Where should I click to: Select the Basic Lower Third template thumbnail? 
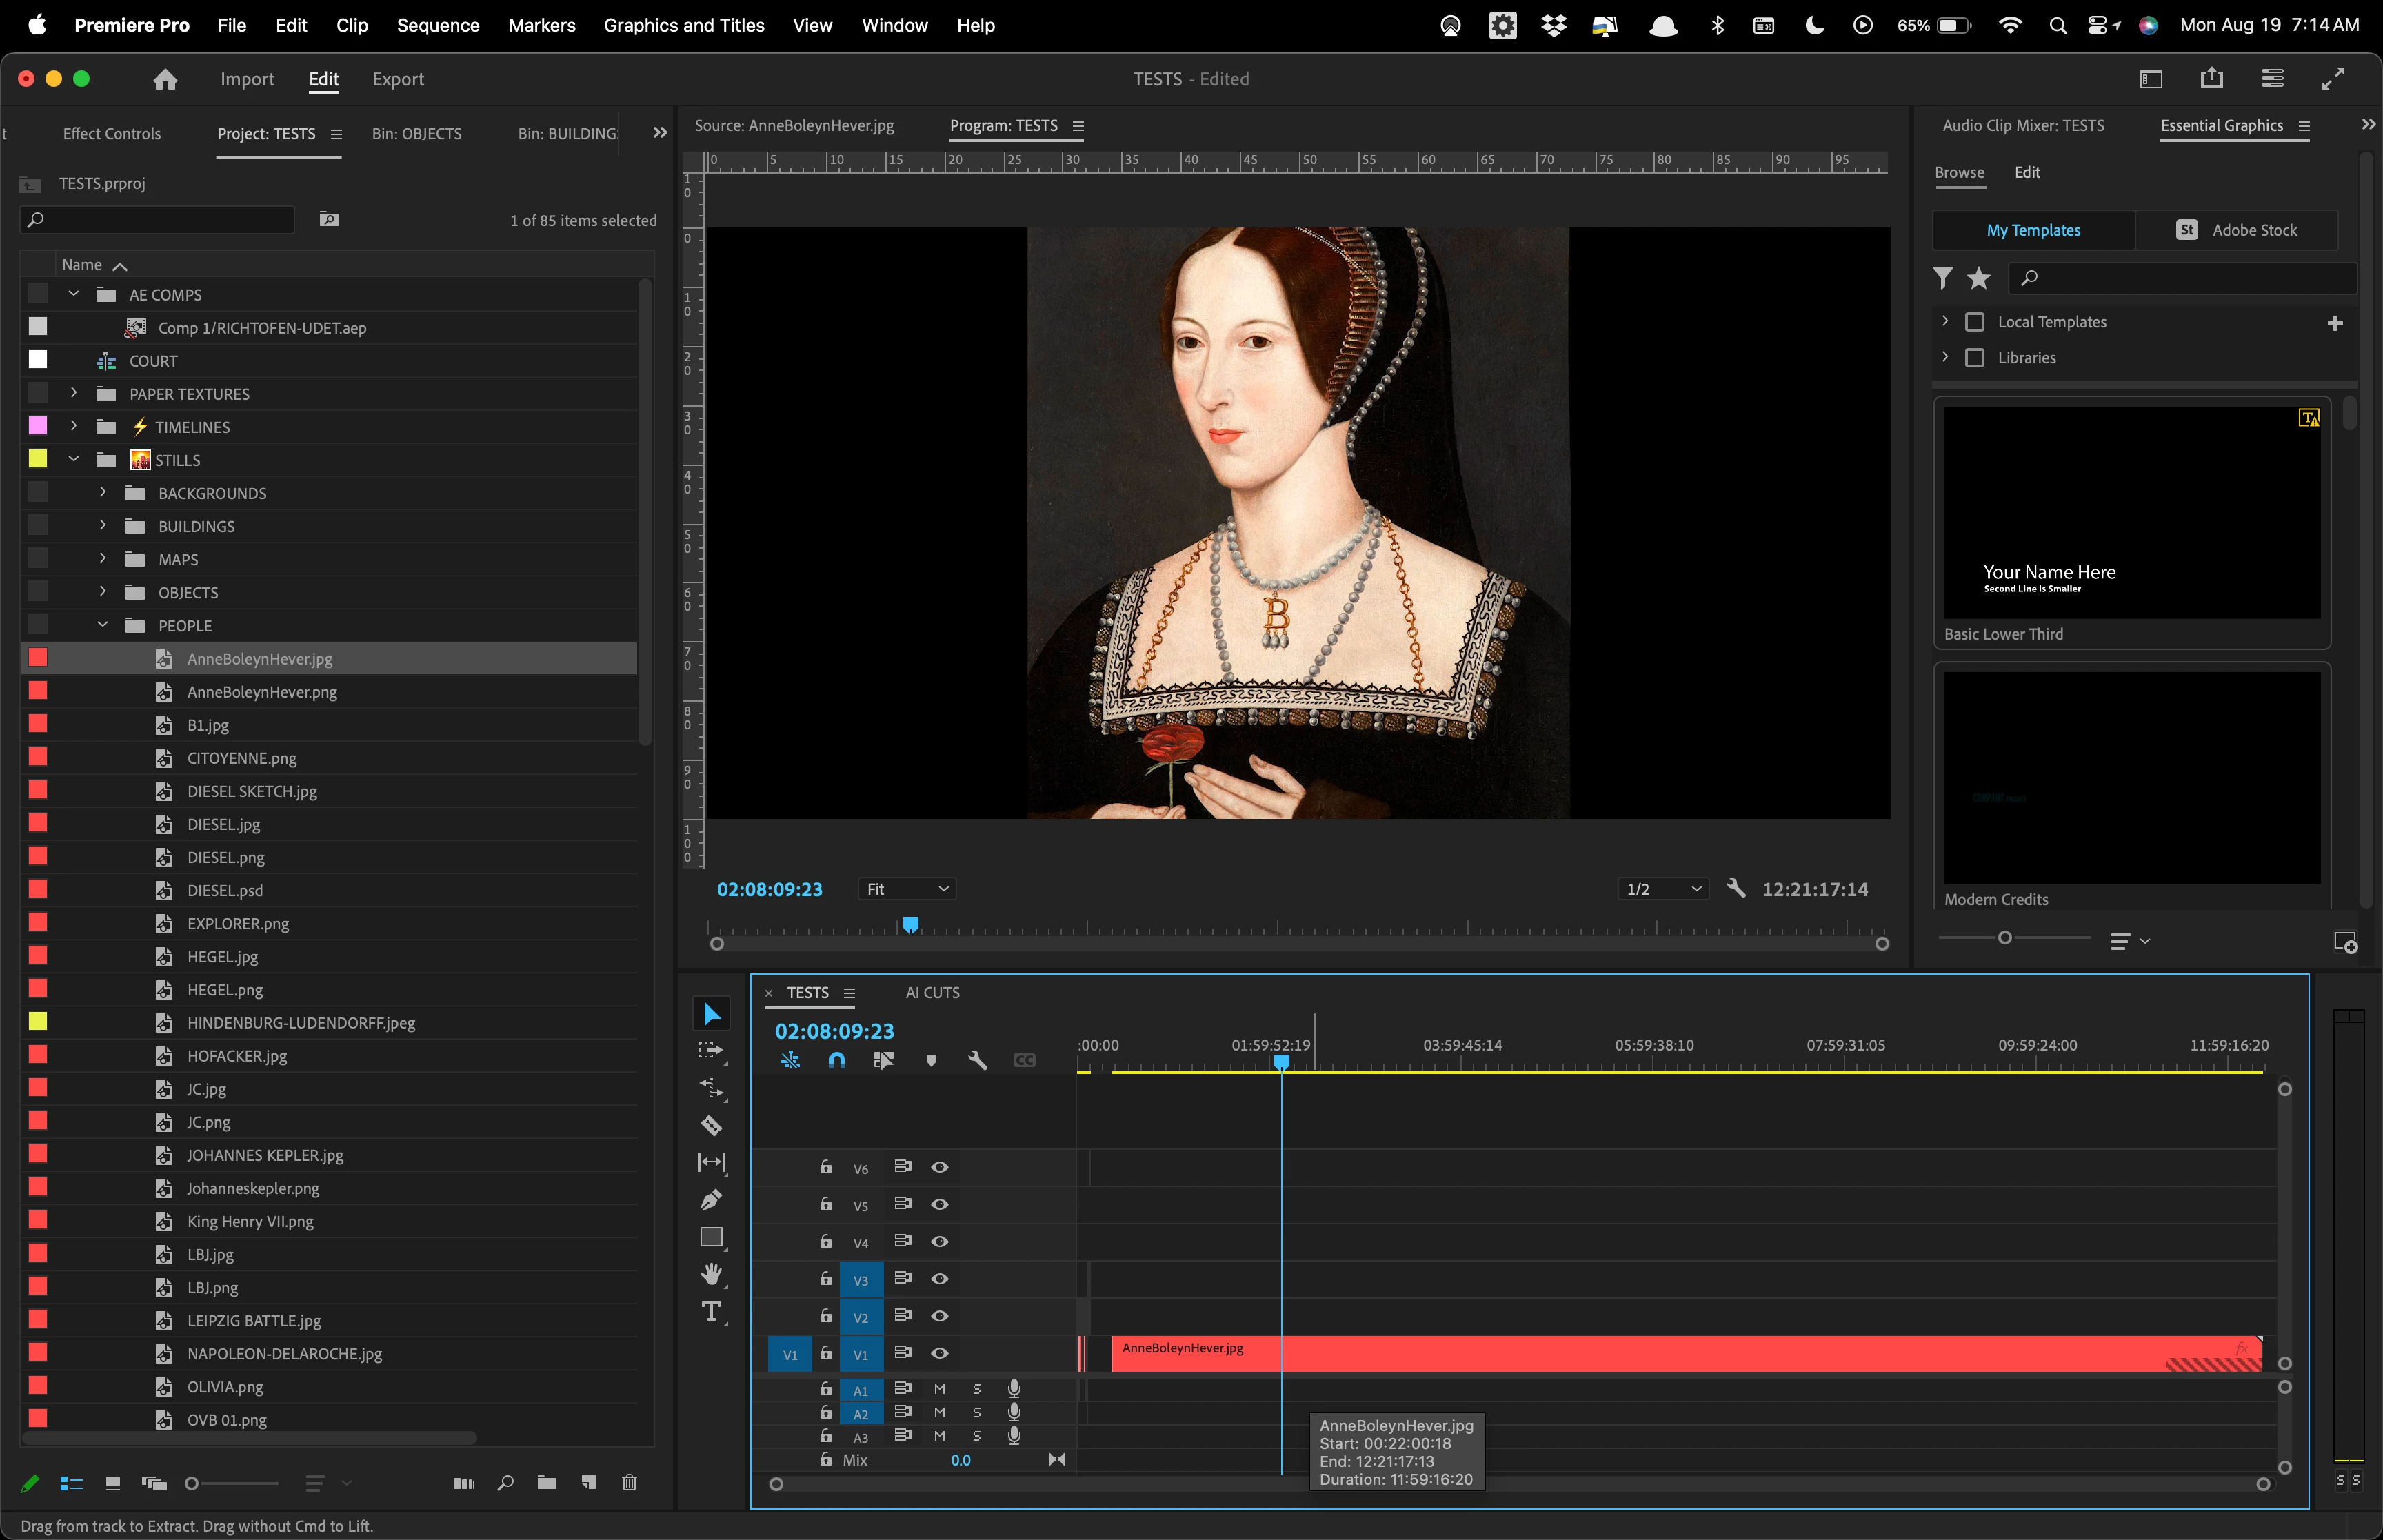[2131, 512]
